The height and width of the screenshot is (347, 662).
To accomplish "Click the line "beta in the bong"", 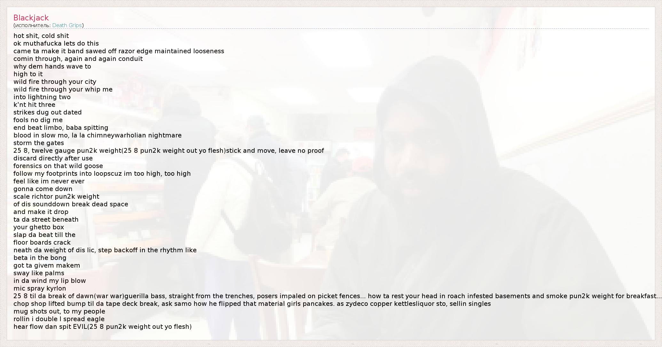I will (40, 258).
